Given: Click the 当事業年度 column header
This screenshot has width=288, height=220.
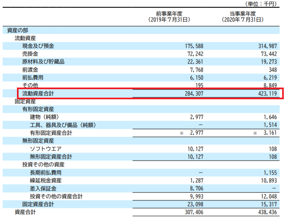Looking at the screenshot, I should coord(242,14).
